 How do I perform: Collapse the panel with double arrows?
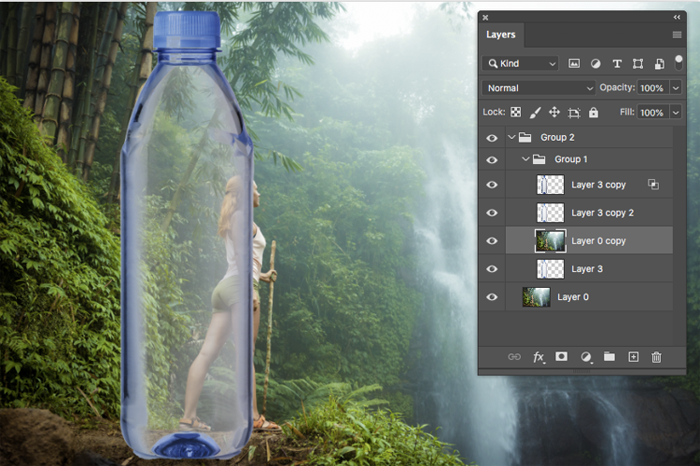(677, 17)
